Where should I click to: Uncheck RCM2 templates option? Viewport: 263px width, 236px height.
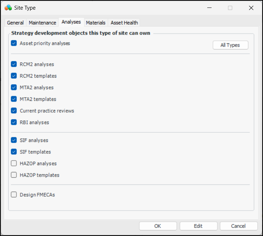pyautogui.click(x=14, y=76)
